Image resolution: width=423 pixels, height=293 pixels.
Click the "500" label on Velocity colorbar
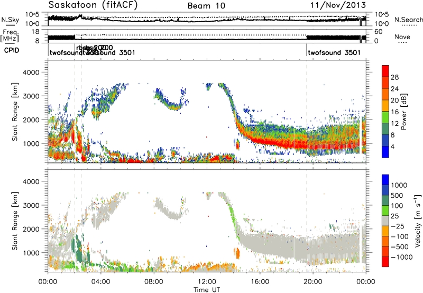click(398, 195)
